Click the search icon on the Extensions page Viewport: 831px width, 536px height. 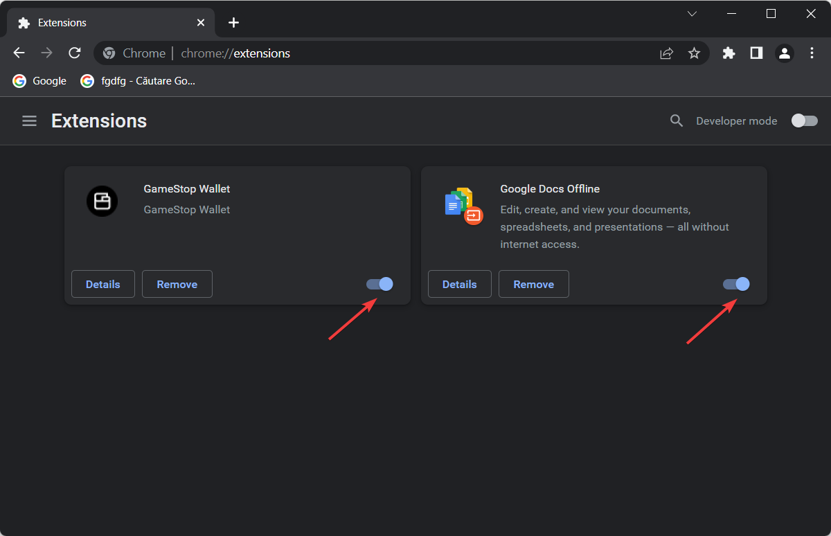point(676,120)
